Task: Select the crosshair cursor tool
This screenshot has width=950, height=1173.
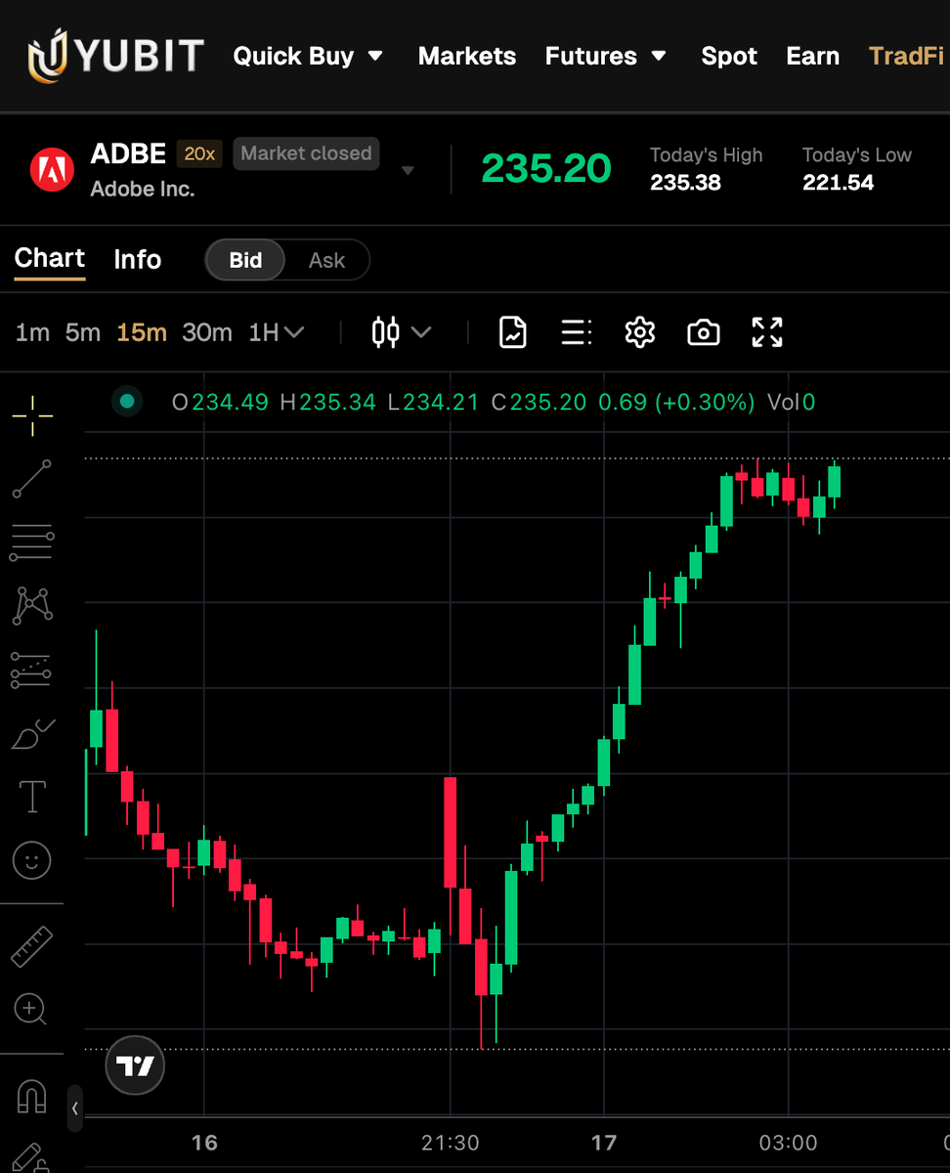Action: pos(32,416)
